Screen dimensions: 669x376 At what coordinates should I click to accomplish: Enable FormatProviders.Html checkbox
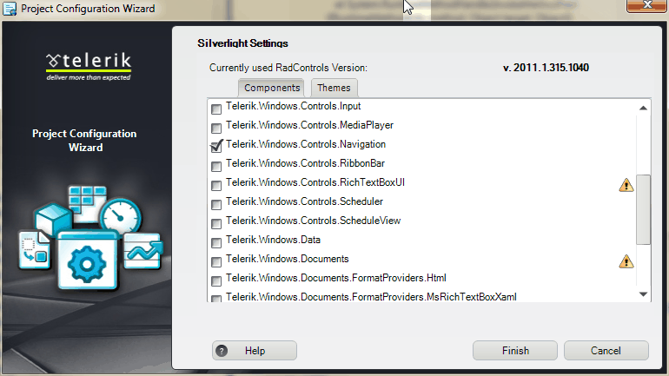pyautogui.click(x=216, y=280)
